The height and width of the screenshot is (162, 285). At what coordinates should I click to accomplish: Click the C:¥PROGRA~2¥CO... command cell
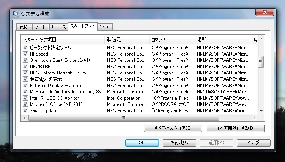click(x=172, y=104)
